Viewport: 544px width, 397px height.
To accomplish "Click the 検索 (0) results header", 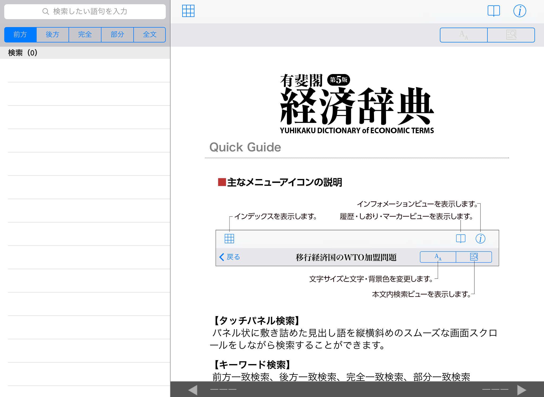I will click(23, 53).
